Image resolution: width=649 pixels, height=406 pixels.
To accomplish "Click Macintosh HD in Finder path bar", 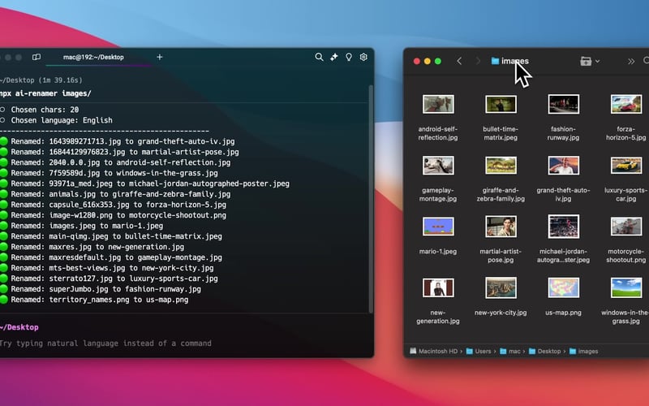I will [x=434, y=352].
